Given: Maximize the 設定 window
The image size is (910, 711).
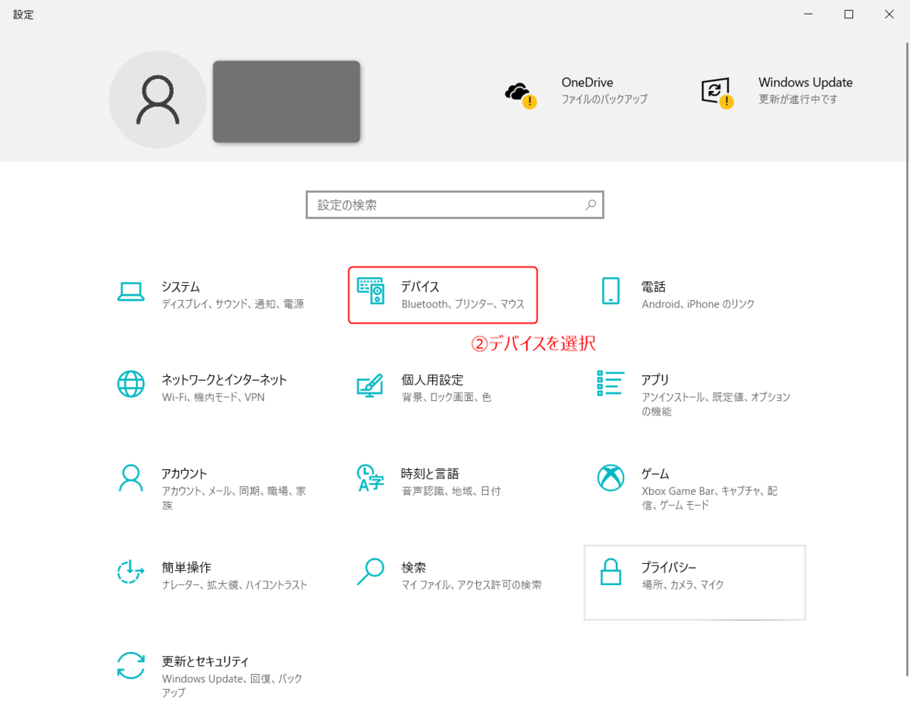Looking at the screenshot, I should (849, 14).
